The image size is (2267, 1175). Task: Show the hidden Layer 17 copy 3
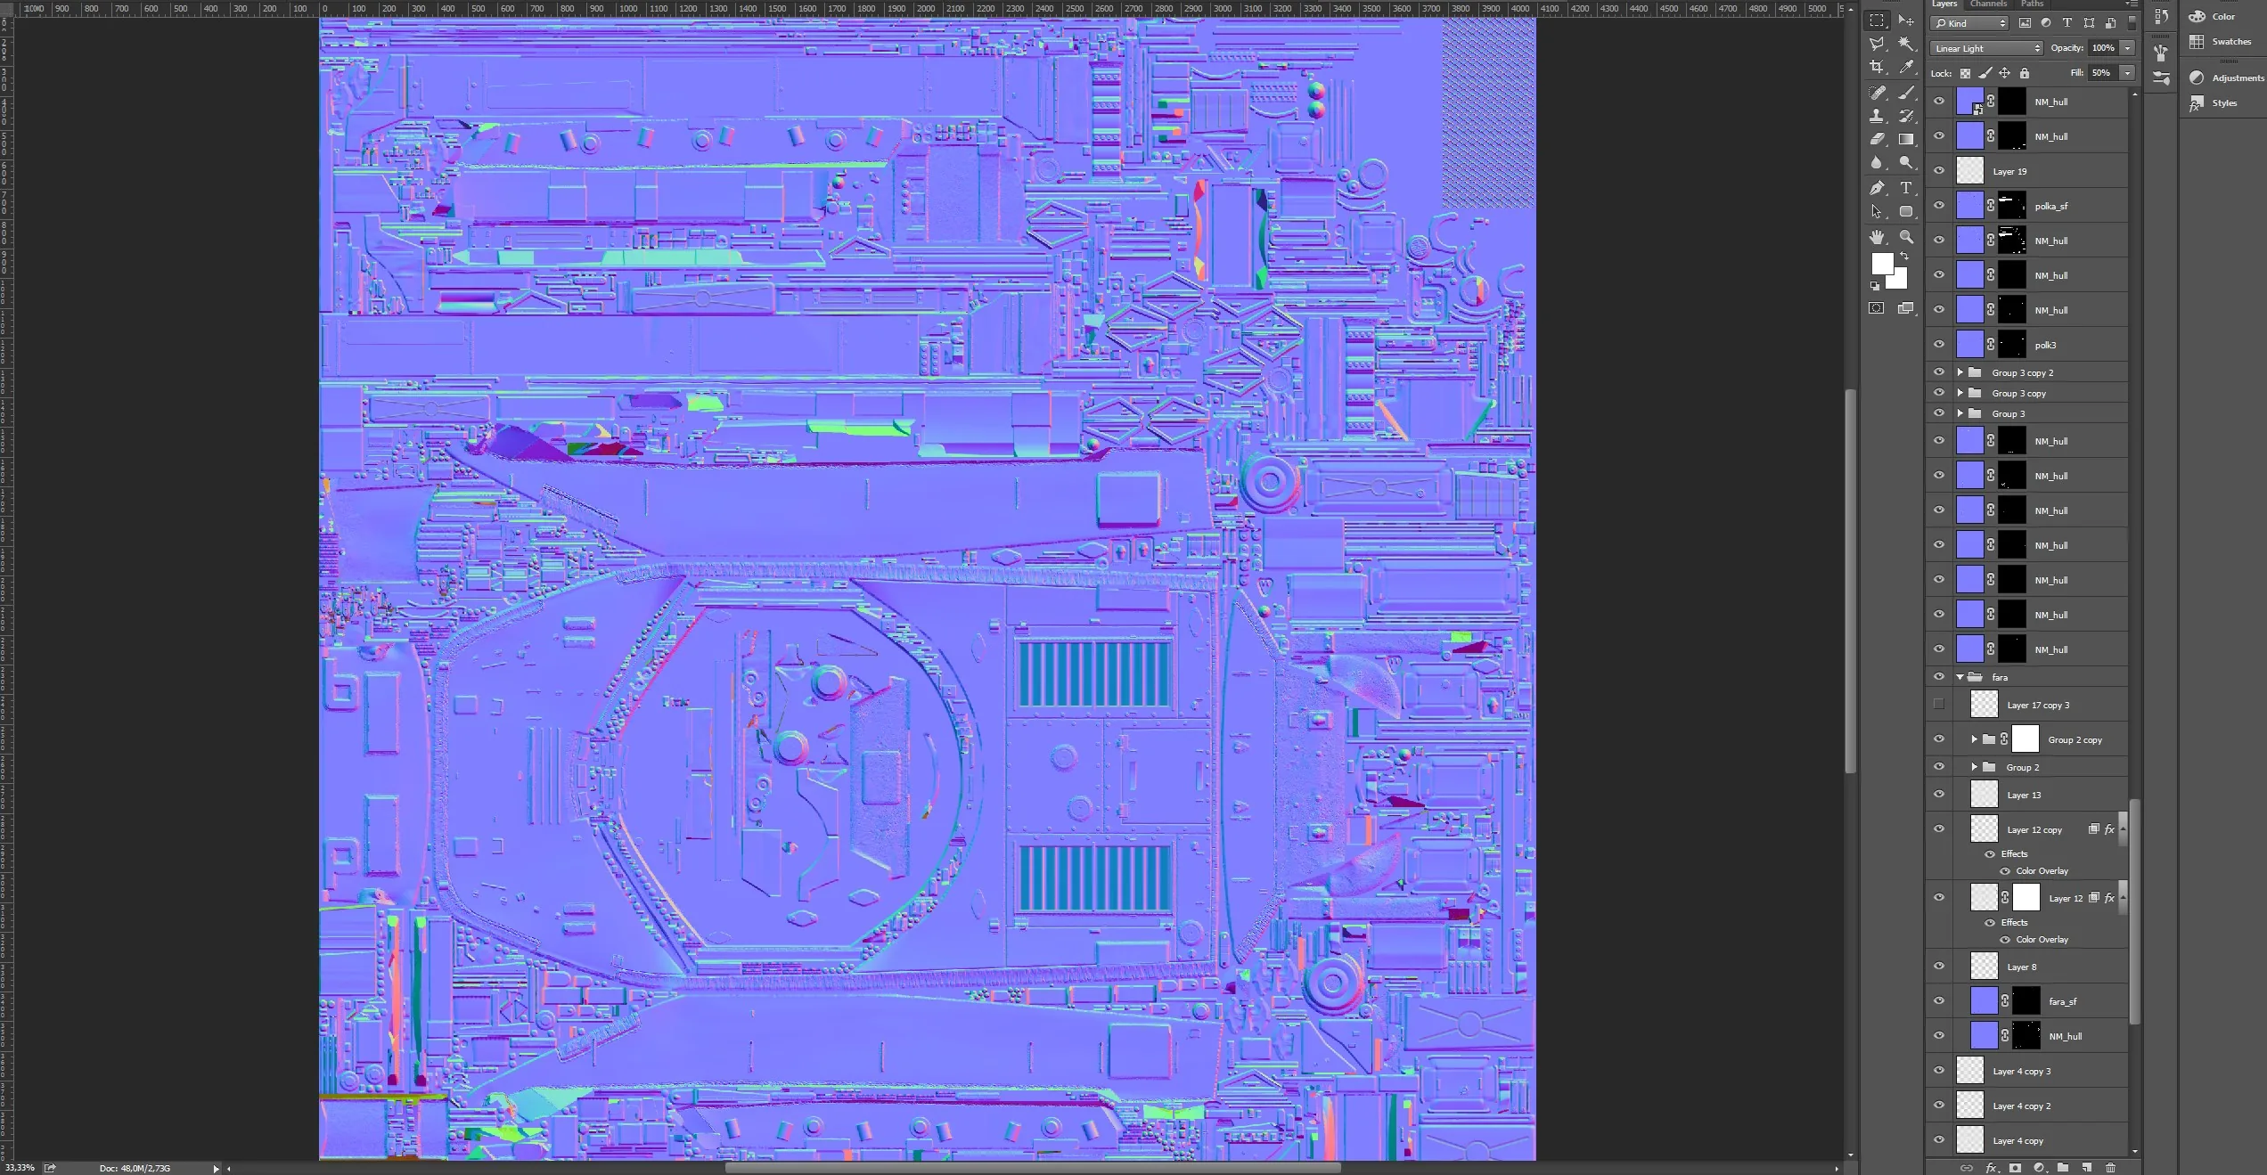(1939, 705)
